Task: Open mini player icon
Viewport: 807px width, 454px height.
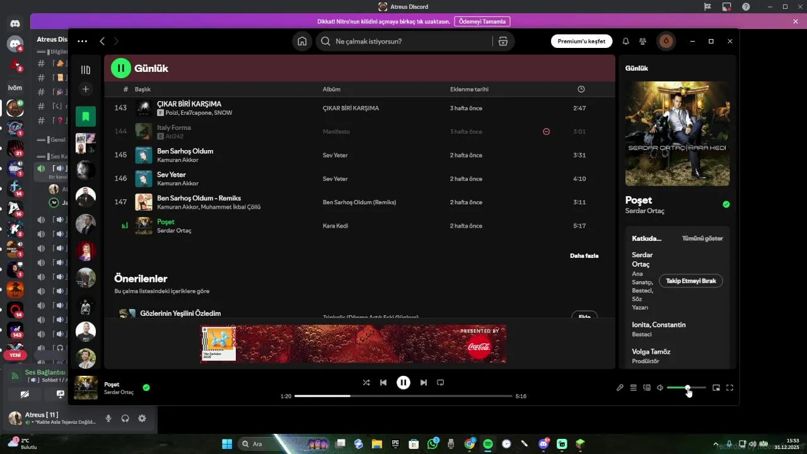Action: tap(716, 388)
